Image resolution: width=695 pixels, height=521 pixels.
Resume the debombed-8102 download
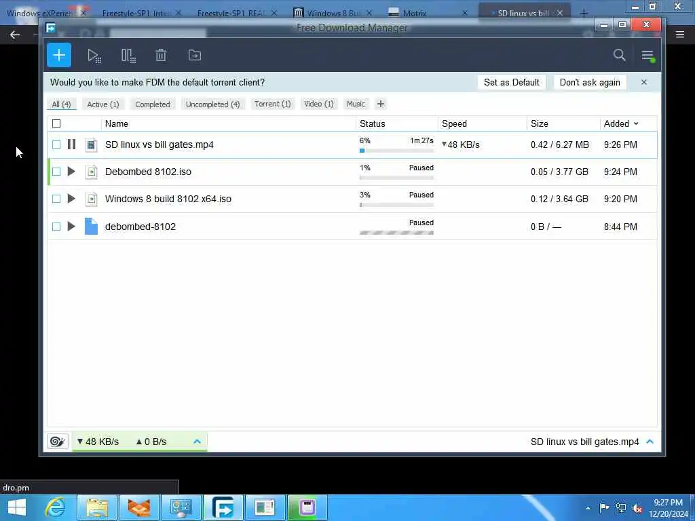(71, 227)
